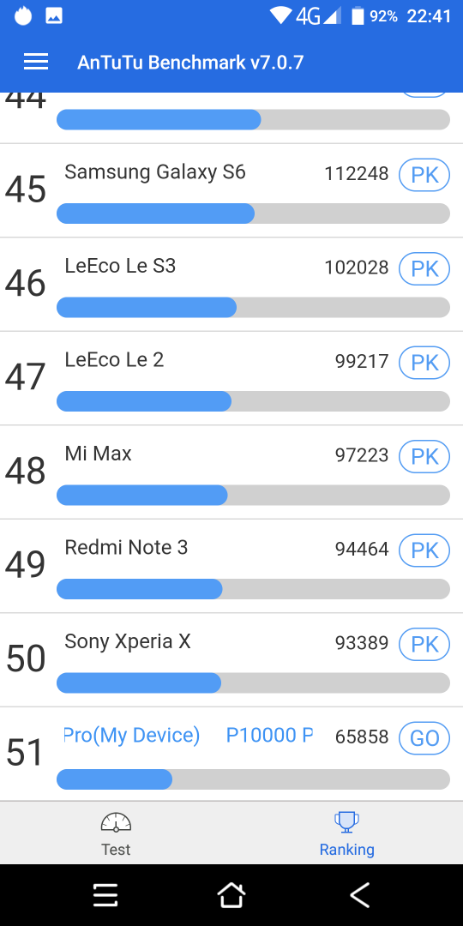Tap PK button for LeEco Le 2
Viewport: 463px width, 926px height.
(x=424, y=363)
